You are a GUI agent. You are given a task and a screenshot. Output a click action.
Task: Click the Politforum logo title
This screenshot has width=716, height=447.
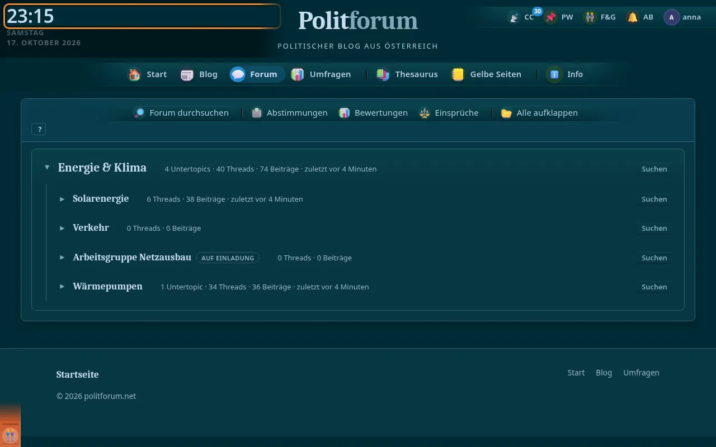pos(358,21)
